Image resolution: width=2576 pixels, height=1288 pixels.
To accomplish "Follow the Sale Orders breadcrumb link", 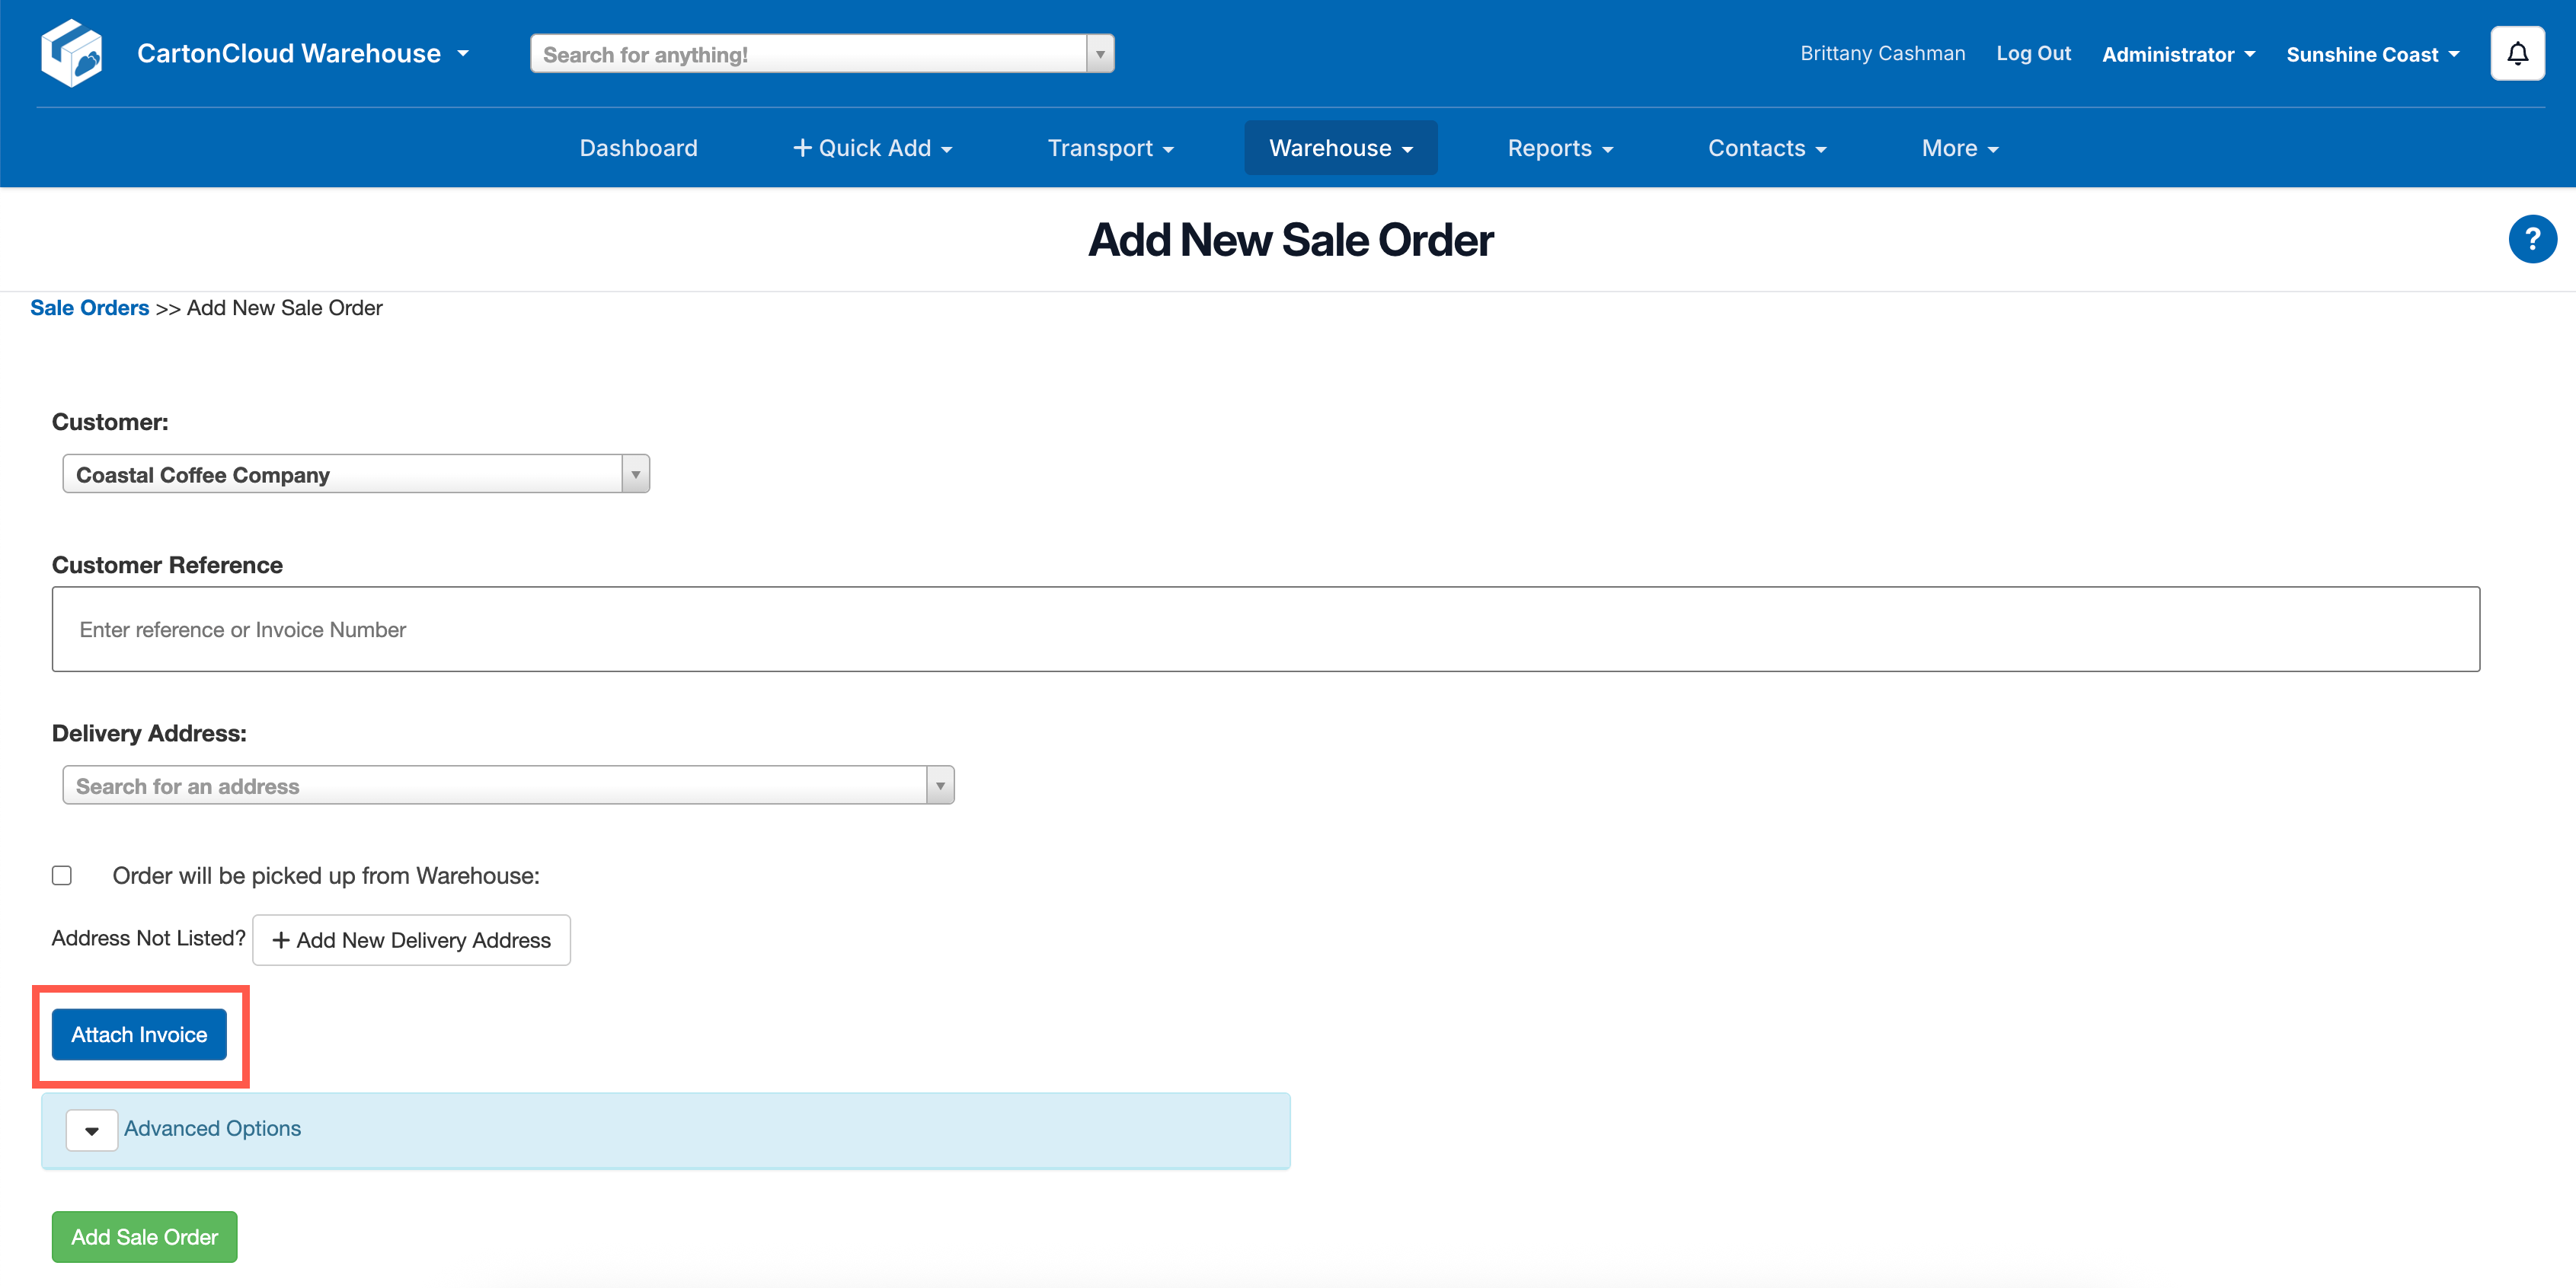I will (x=89, y=308).
